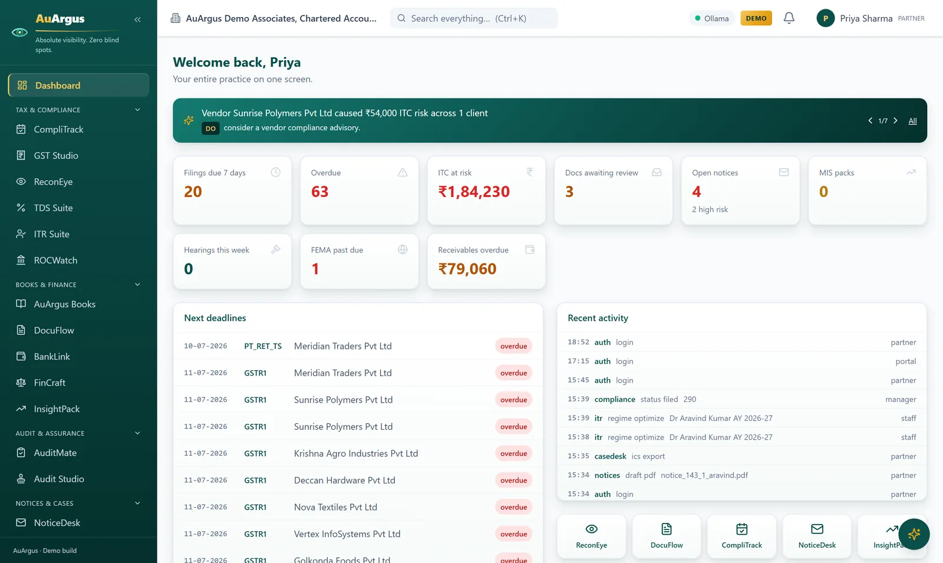Click the sparkle icon in the insight banner

[189, 120]
